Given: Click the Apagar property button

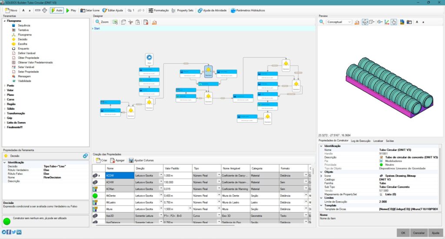Looking at the screenshot, I should point(117,160).
